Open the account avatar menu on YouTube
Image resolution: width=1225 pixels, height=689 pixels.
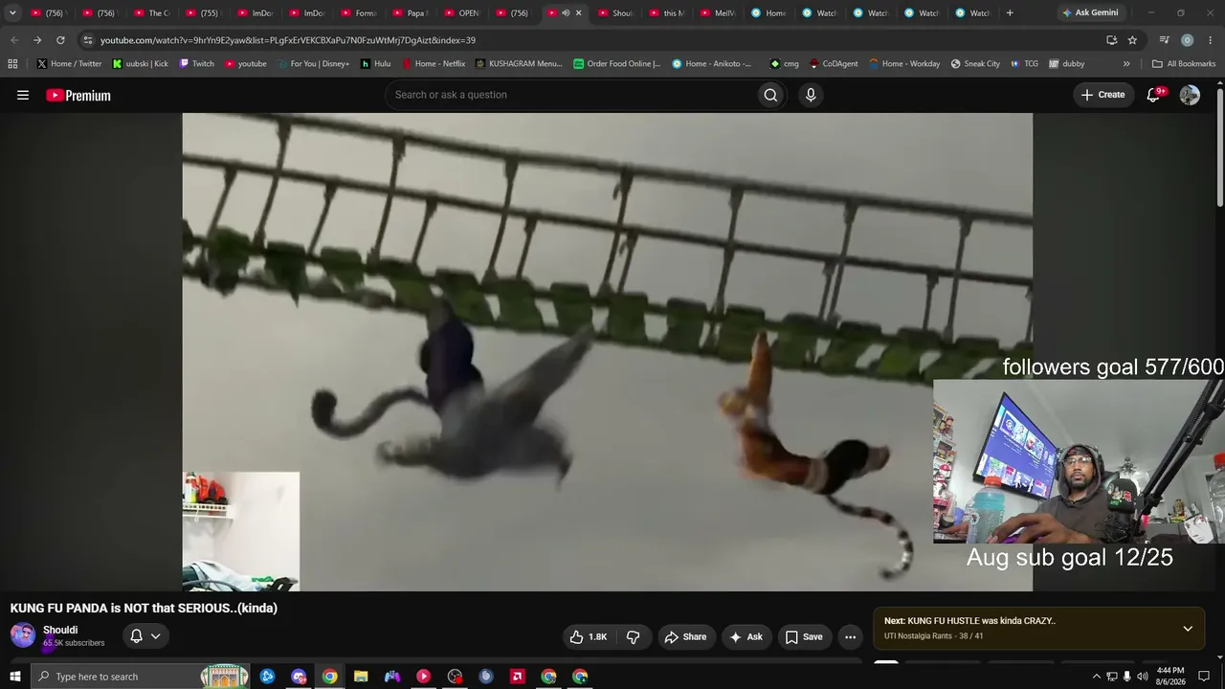(1190, 95)
